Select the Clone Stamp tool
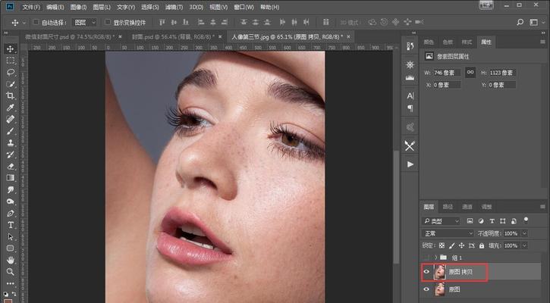The width and height of the screenshot is (550, 303). pyautogui.click(x=10, y=143)
